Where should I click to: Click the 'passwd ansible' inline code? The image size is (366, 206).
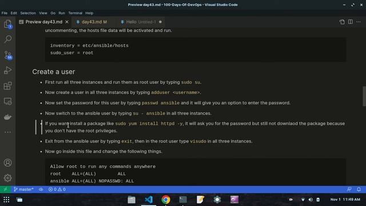point(161,103)
